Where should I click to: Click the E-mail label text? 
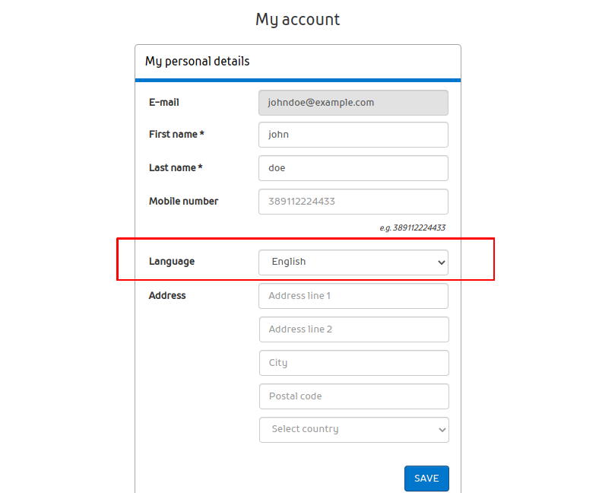click(x=164, y=102)
